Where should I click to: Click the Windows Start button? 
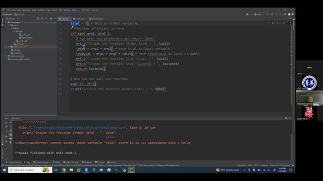click(4, 170)
